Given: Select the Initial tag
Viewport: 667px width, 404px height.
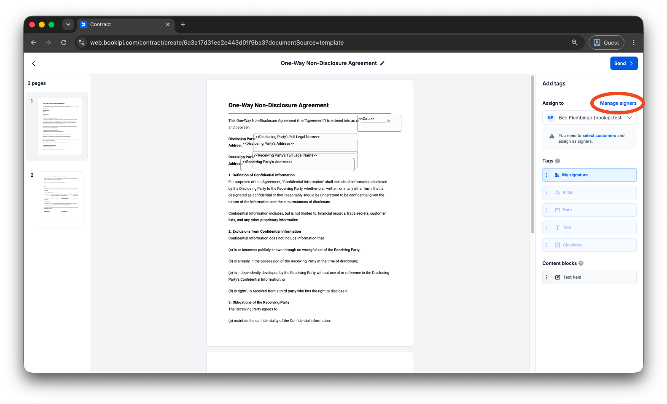Looking at the screenshot, I should point(589,192).
